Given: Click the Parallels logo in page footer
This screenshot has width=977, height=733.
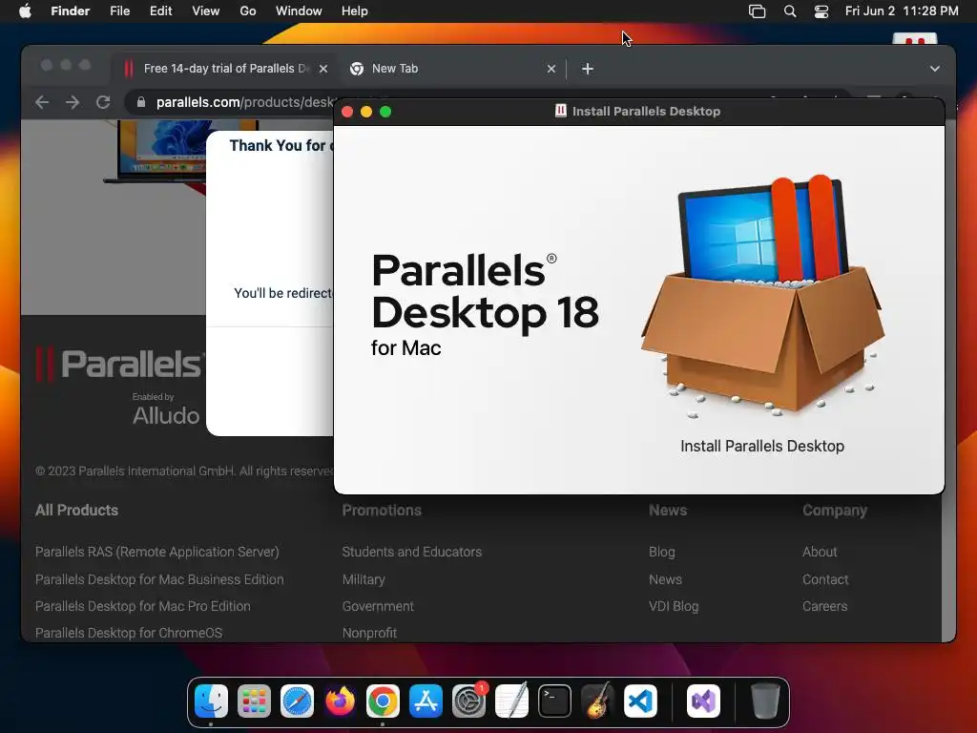Looking at the screenshot, I should [x=119, y=364].
